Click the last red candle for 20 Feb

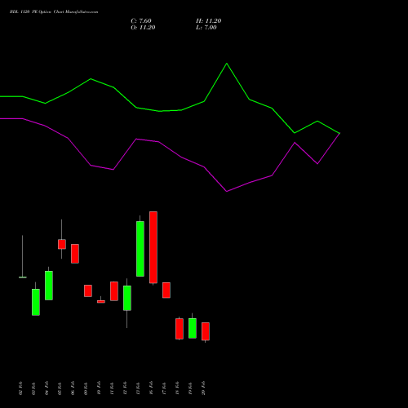coord(206,331)
